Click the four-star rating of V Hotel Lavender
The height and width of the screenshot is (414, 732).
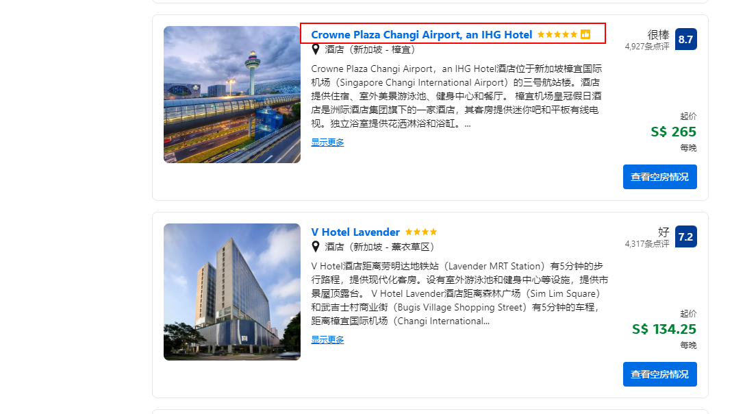click(421, 232)
